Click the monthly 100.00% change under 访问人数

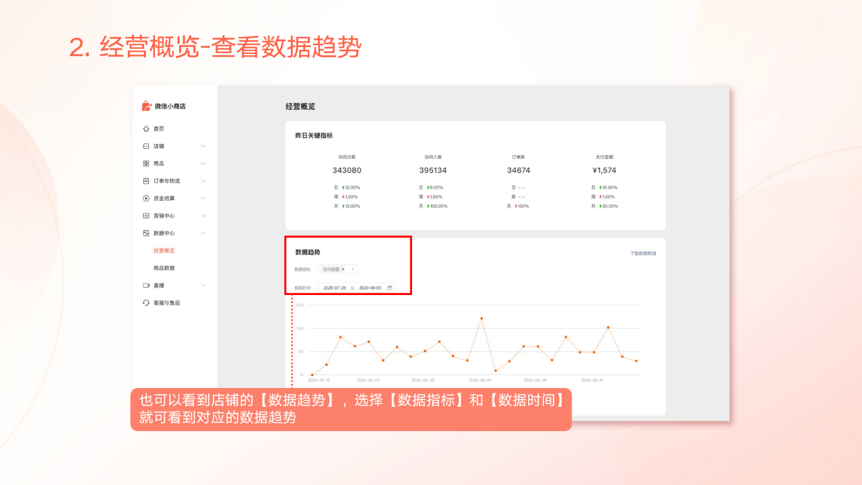pos(437,206)
